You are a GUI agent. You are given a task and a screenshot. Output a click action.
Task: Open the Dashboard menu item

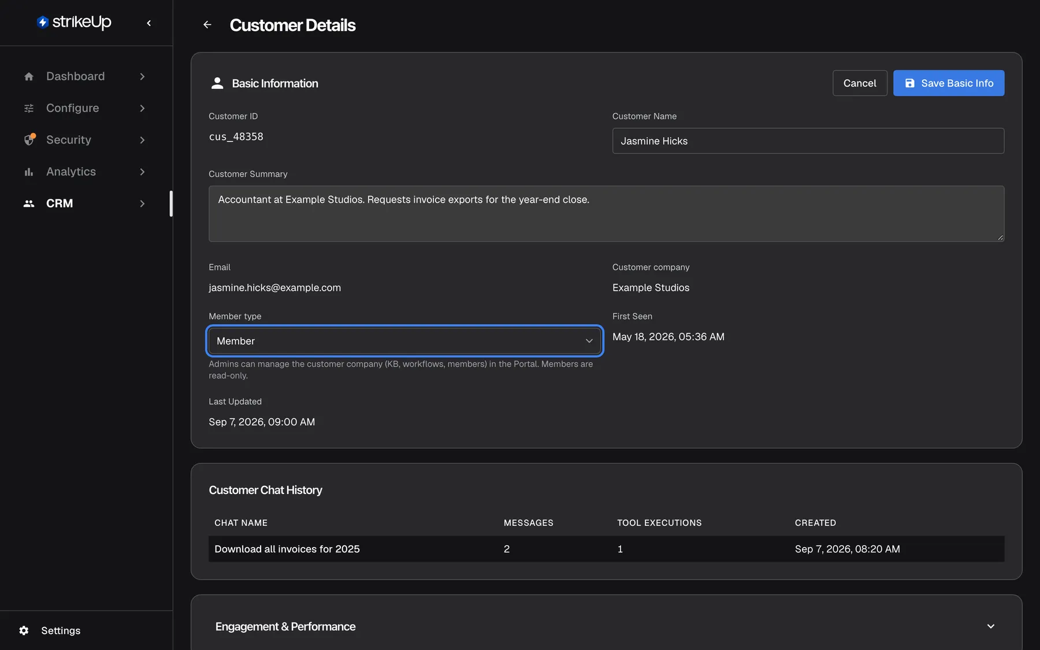[x=85, y=76]
